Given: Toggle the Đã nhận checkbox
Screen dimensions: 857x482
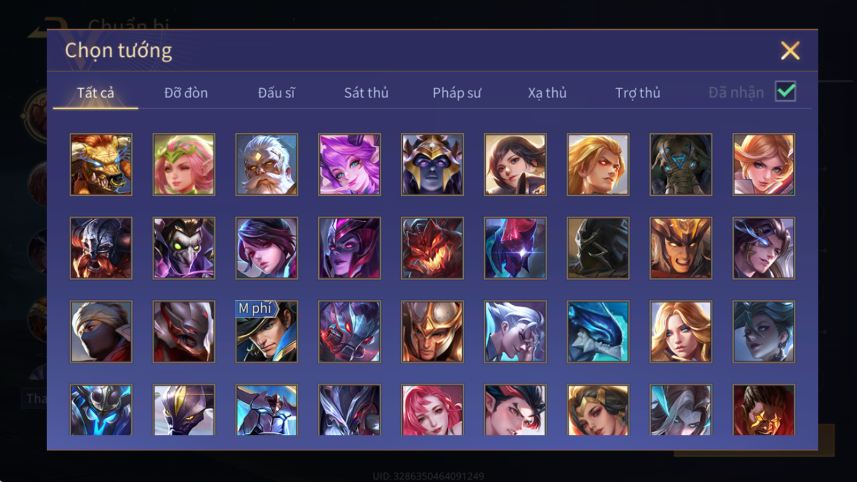Looking at the screenshot, I should 785,92.
